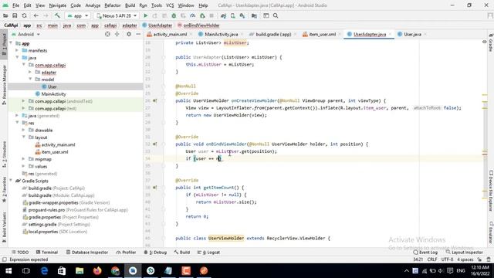Click the Open folder toolbar icon
Screen dimensions: 494x278
coord(5,15)
